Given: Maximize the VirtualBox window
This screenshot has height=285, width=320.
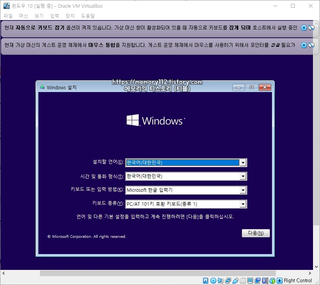Looking at the screenshot, I should pyautogui.click(x=293, y=6).
